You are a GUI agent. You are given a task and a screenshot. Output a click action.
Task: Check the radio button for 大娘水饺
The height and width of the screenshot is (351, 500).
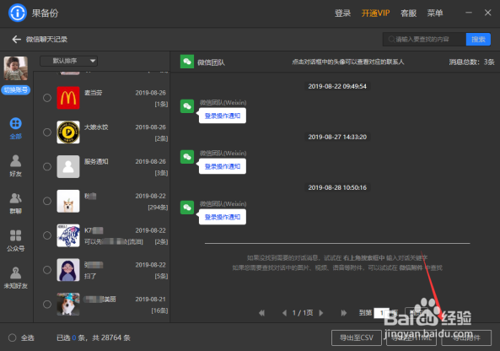pyautogui.click(x=47, y=132)
